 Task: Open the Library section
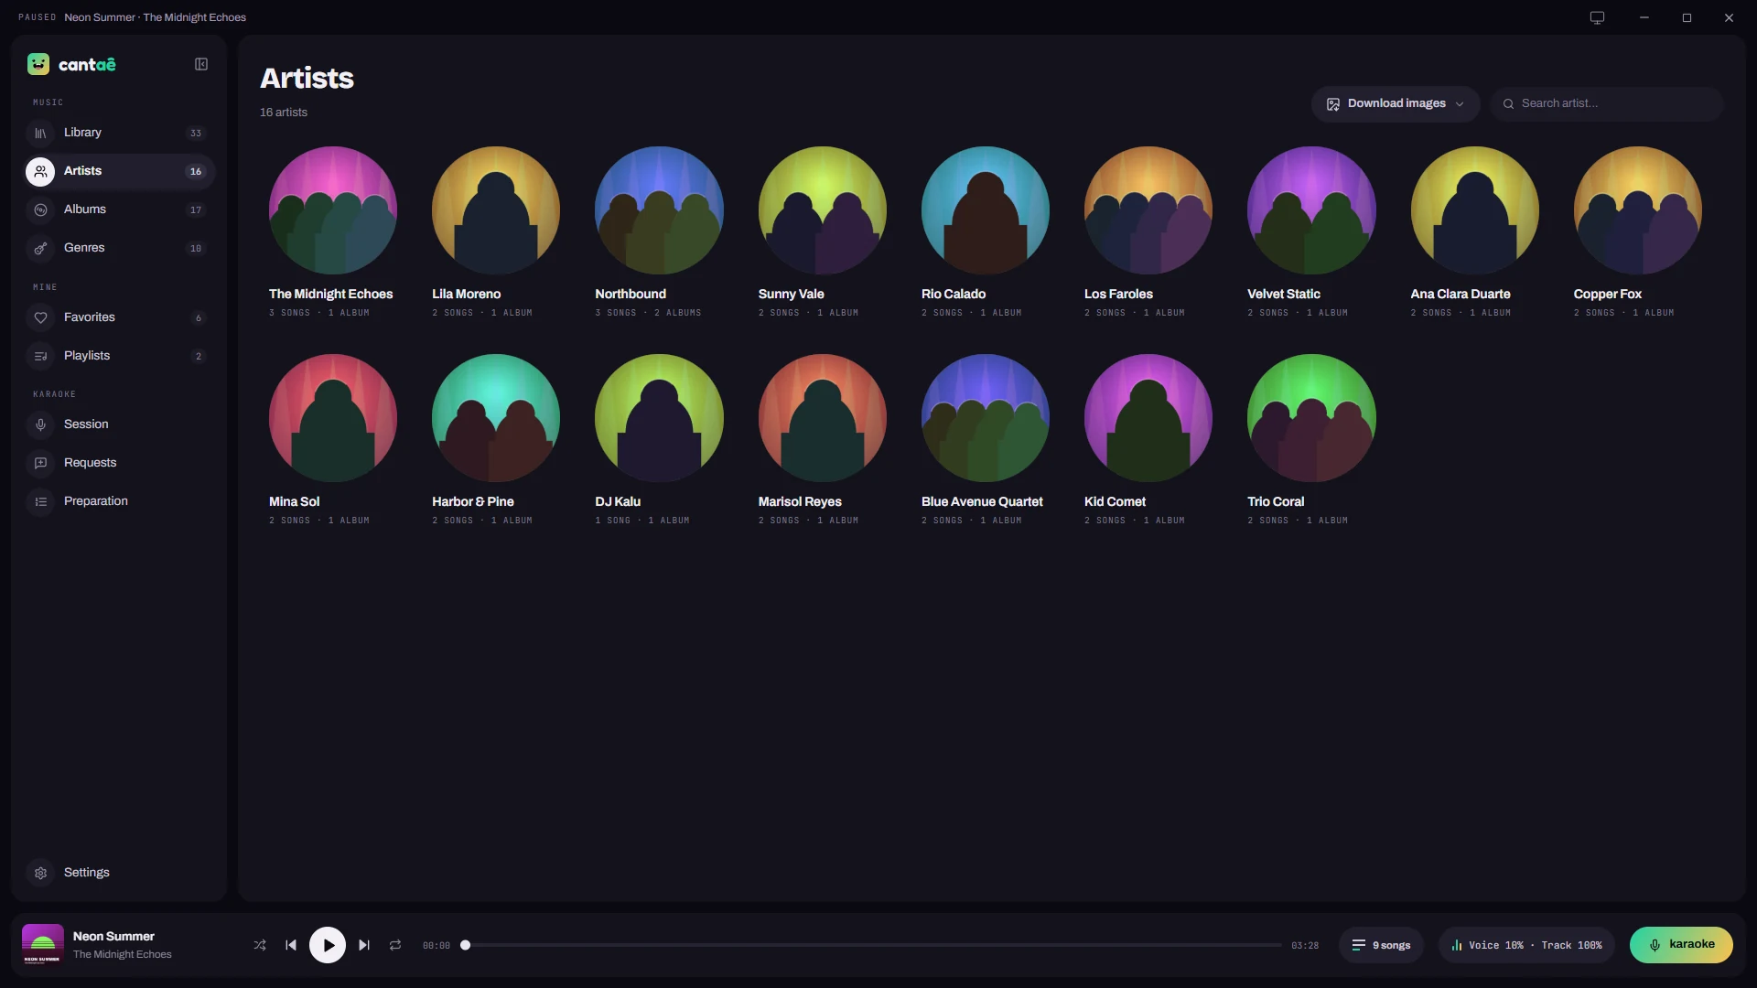120,133
